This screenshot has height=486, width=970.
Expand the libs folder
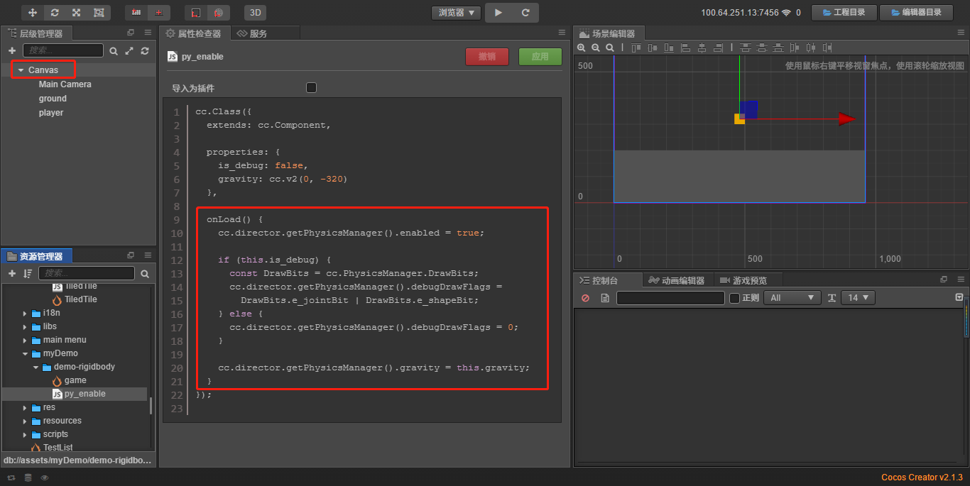[26, 326]
